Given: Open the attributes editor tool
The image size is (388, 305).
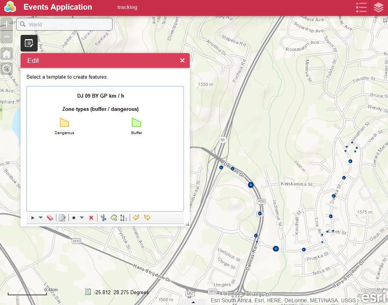Looking at the screenshot, I should coord(62,218).
